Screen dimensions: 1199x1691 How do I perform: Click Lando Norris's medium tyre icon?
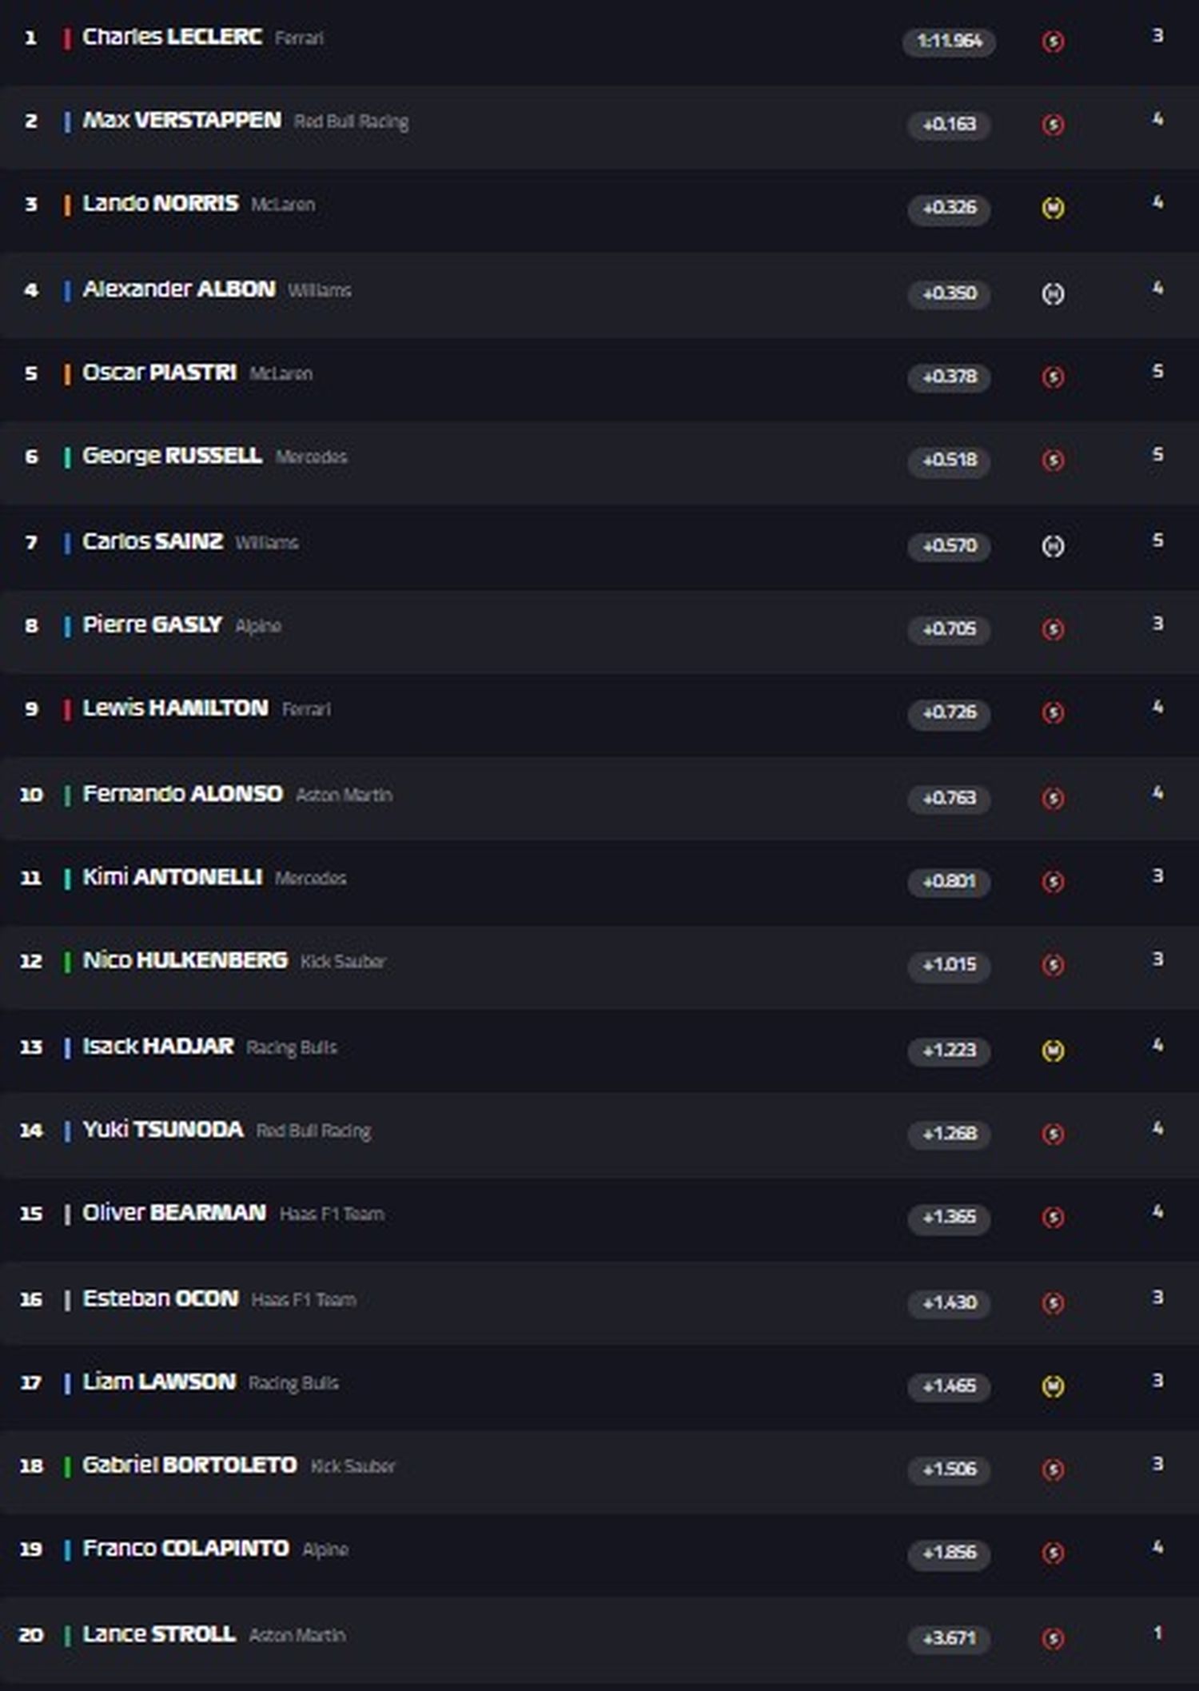point(1053,208)
